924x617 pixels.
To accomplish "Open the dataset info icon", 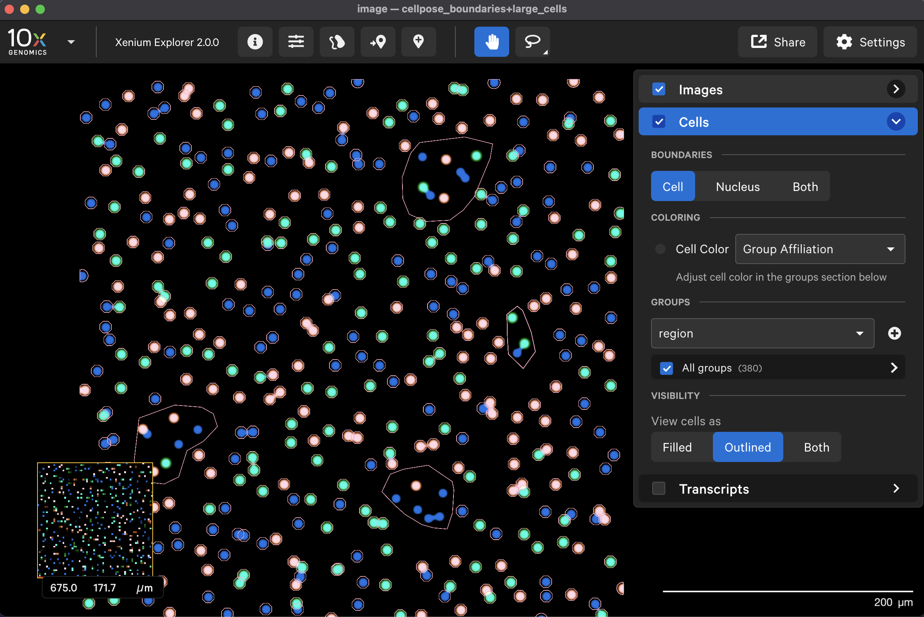I will (x=255, y=42).
